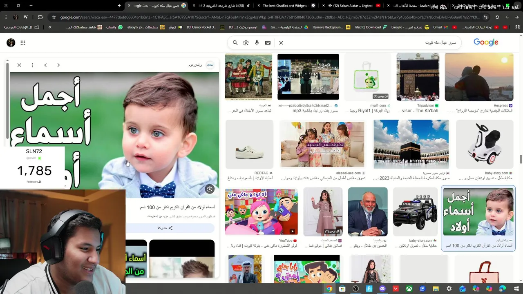Open Discord from the taskbar
This screenshot has height=294, width=523.
[382, 289]
